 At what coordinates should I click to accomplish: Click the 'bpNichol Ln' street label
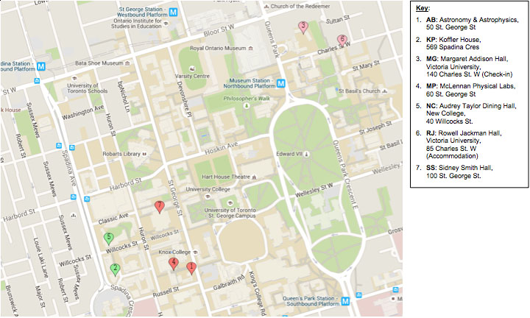124,96
